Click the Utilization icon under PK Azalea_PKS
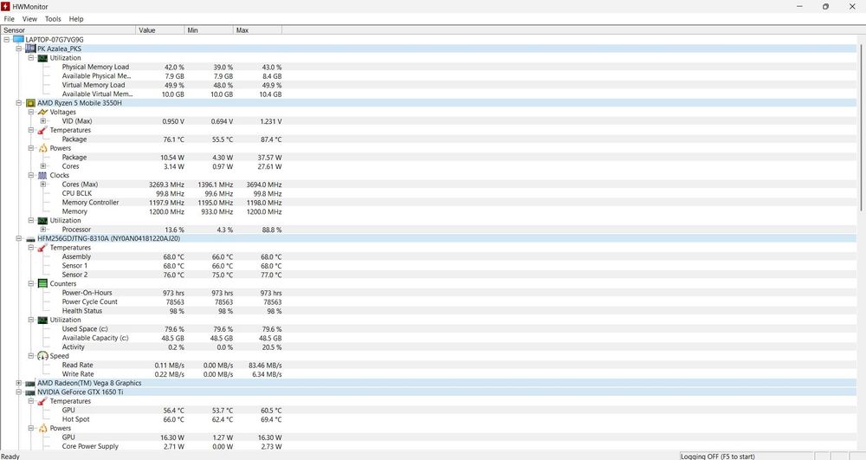This screenshot has width=866, height=460. coord(42,58)
